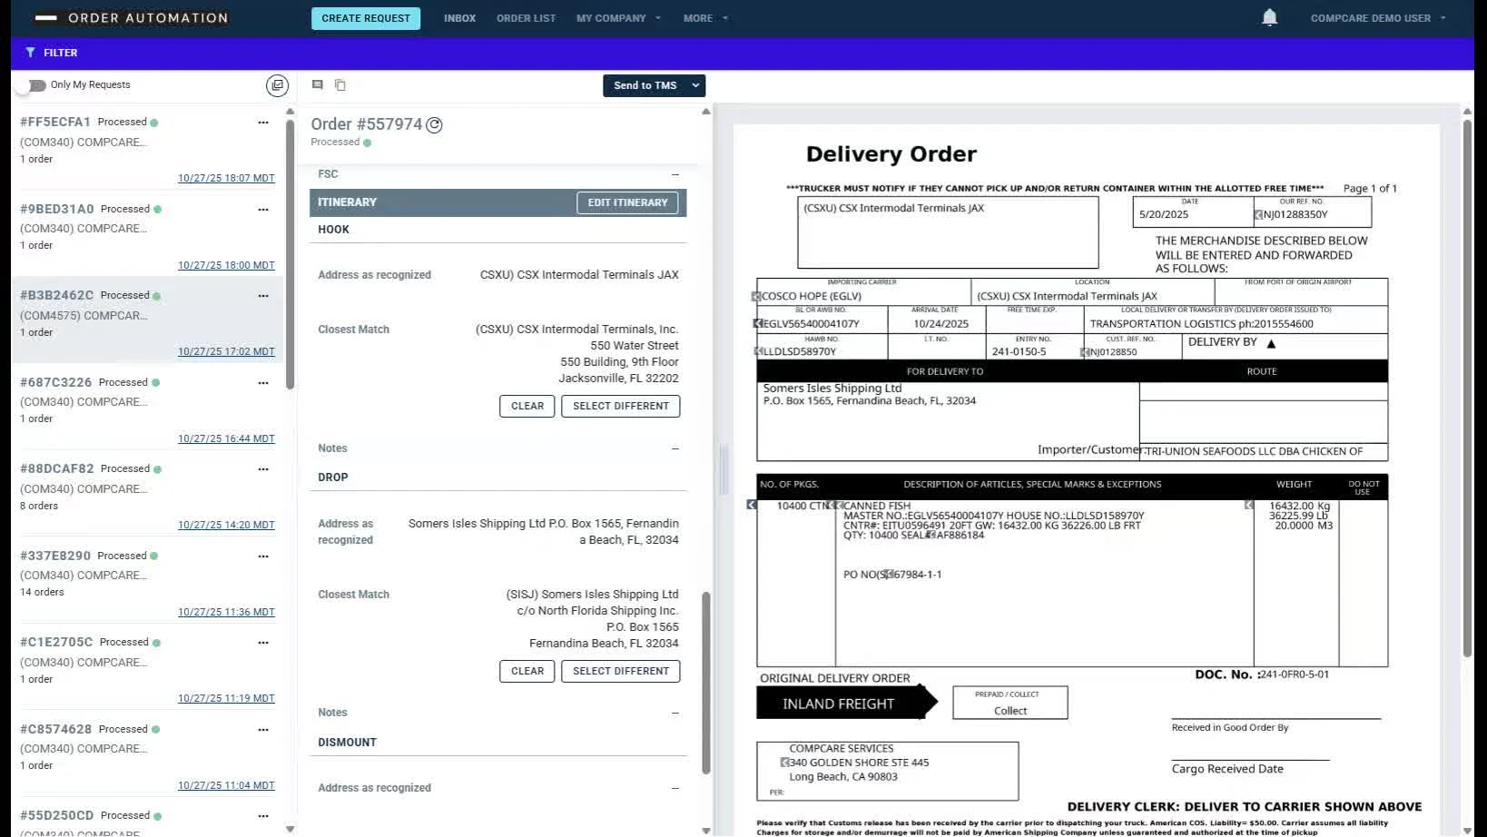Clear the Hook closest match
Screen dimensions: 1487x837
(x=527, y=406)
